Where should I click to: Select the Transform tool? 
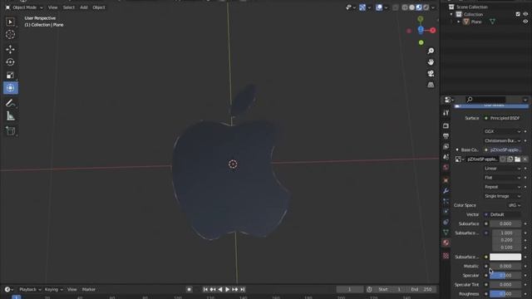click(x=10, y=88)
